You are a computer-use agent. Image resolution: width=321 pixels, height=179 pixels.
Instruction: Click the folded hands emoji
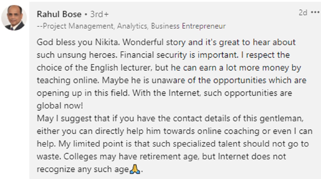(x=135, y=169)
